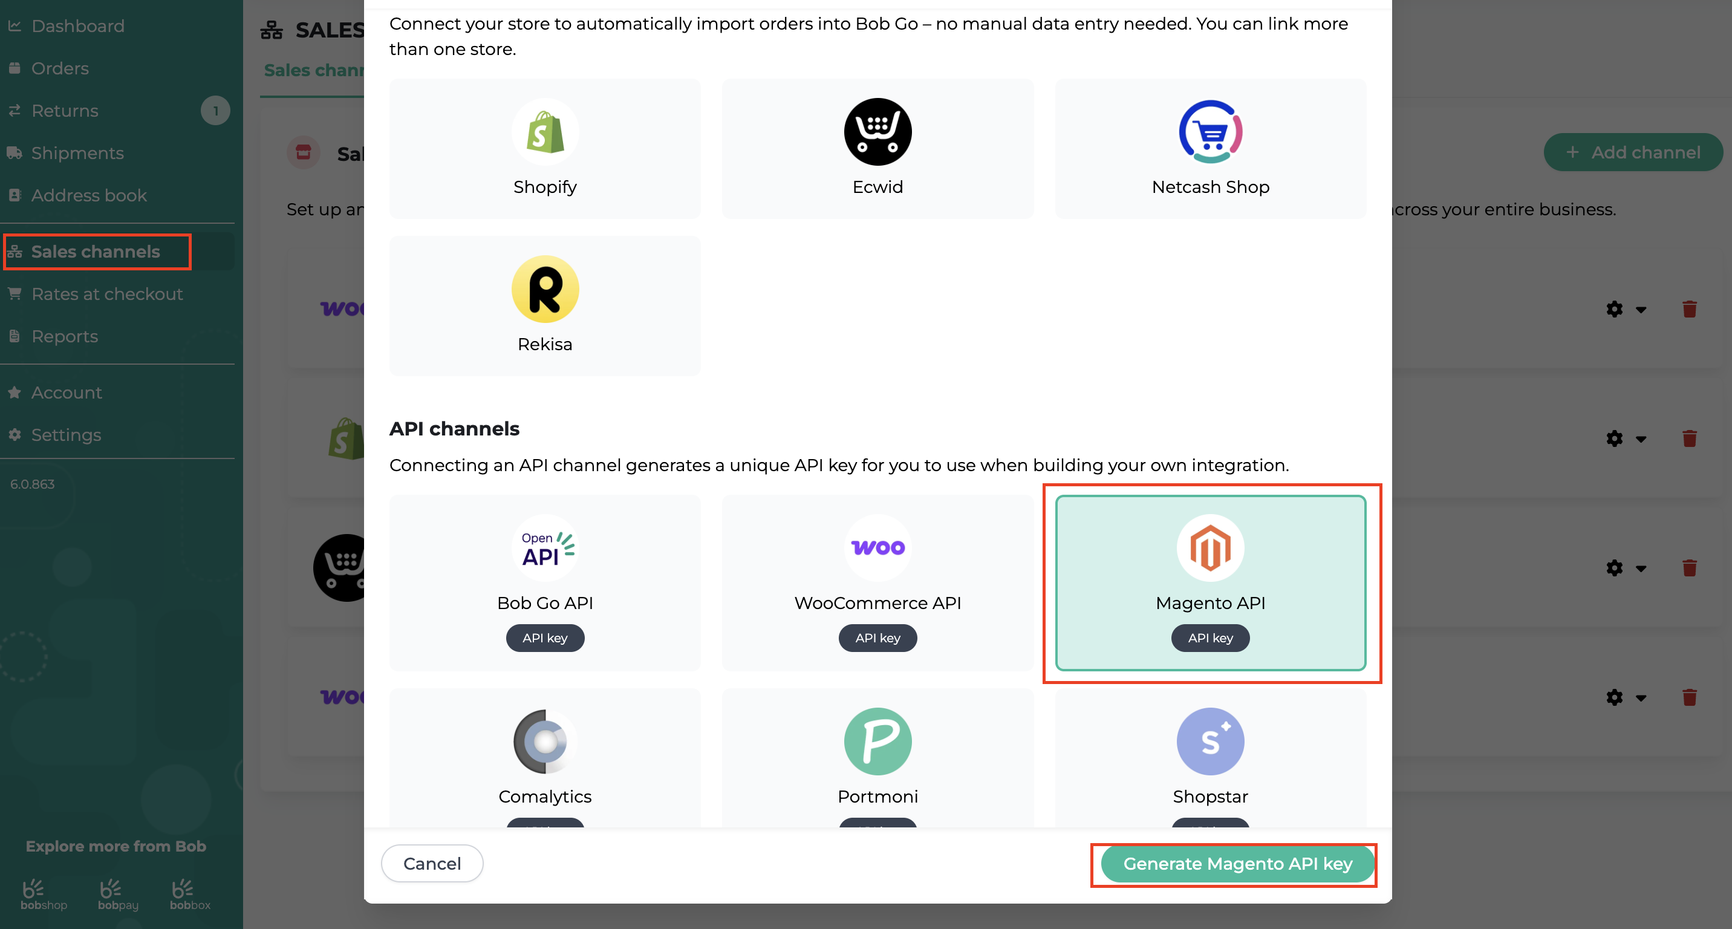
Task: Delete the first sales channel with trash icon
Action: point(1689,309)
